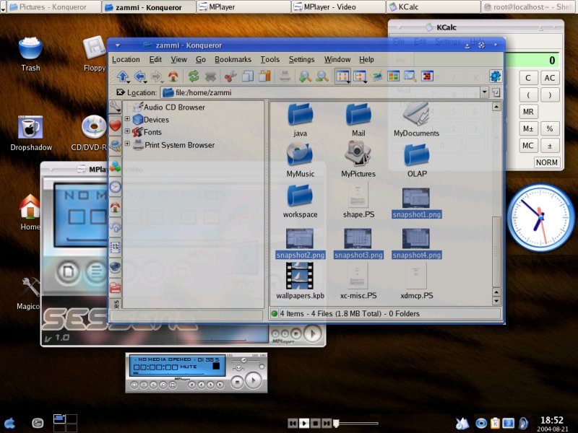Select Audio CD Browser tree item
578x433 pixels.
(169, 107)
